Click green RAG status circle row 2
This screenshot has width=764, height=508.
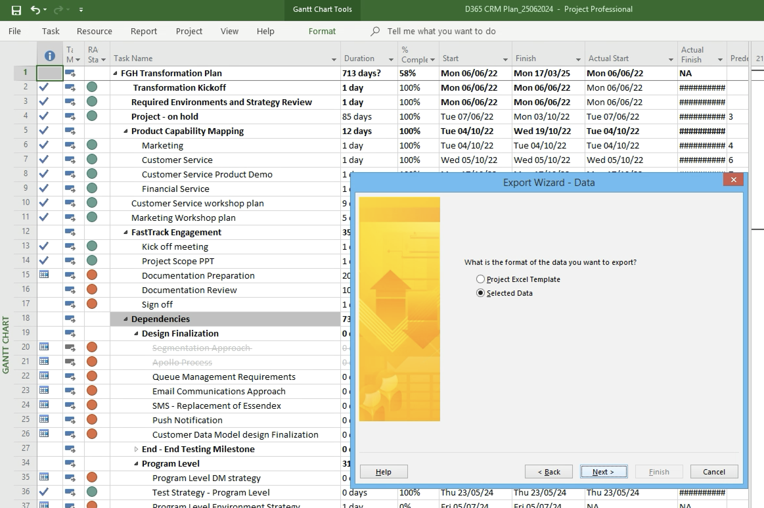coord(92,87)
